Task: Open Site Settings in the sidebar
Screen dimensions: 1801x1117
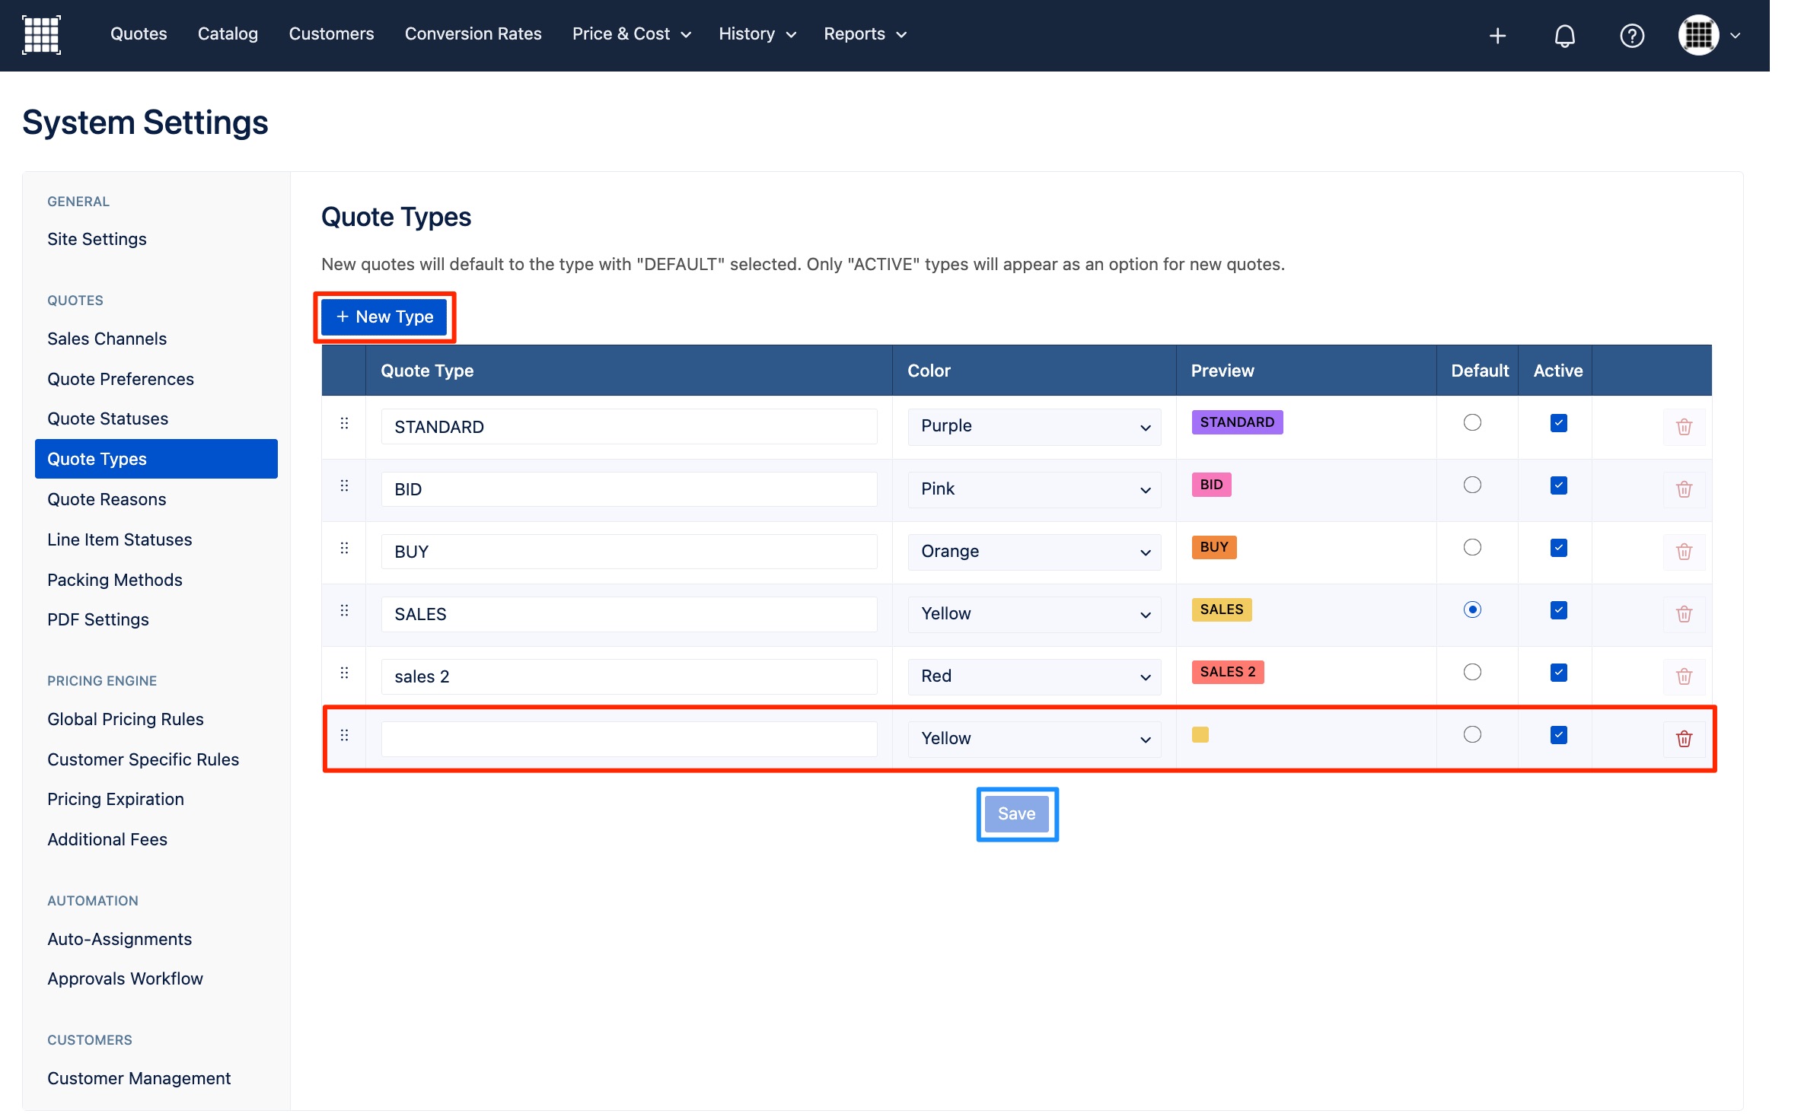Action: pos(97,239)
